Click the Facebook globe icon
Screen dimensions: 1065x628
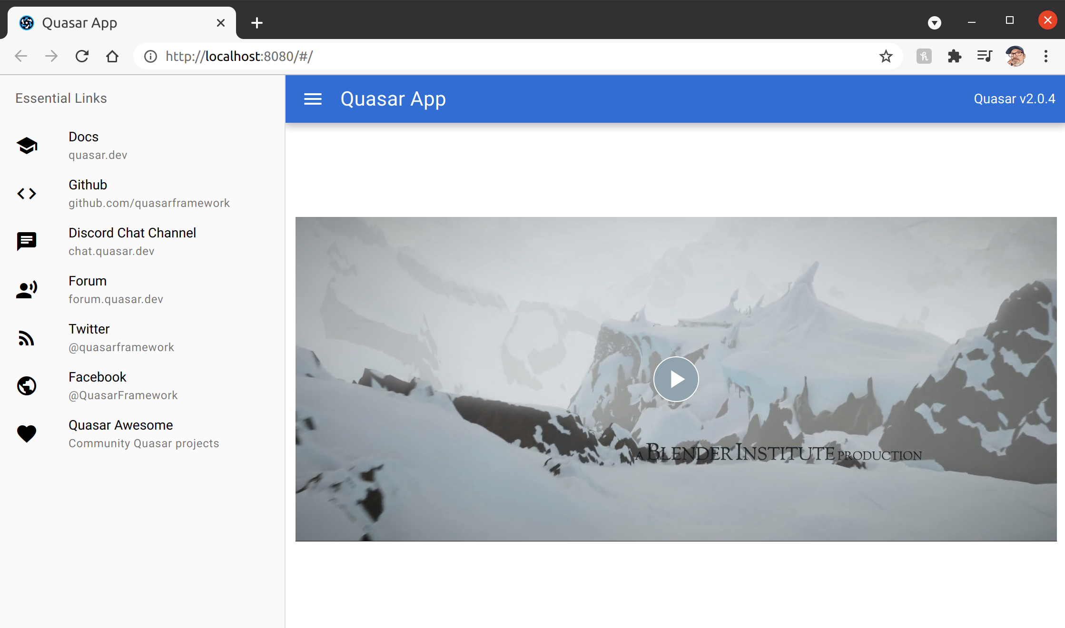(x=27, y=386)
